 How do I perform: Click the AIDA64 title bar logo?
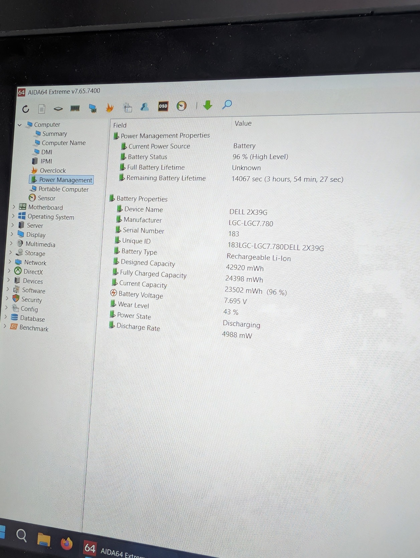[x=21, y=92]
